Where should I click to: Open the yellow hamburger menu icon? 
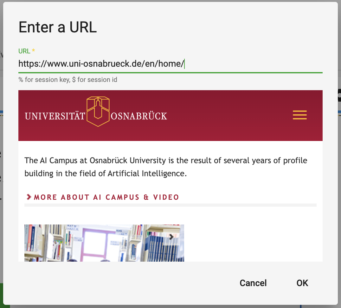coord(300,115)
